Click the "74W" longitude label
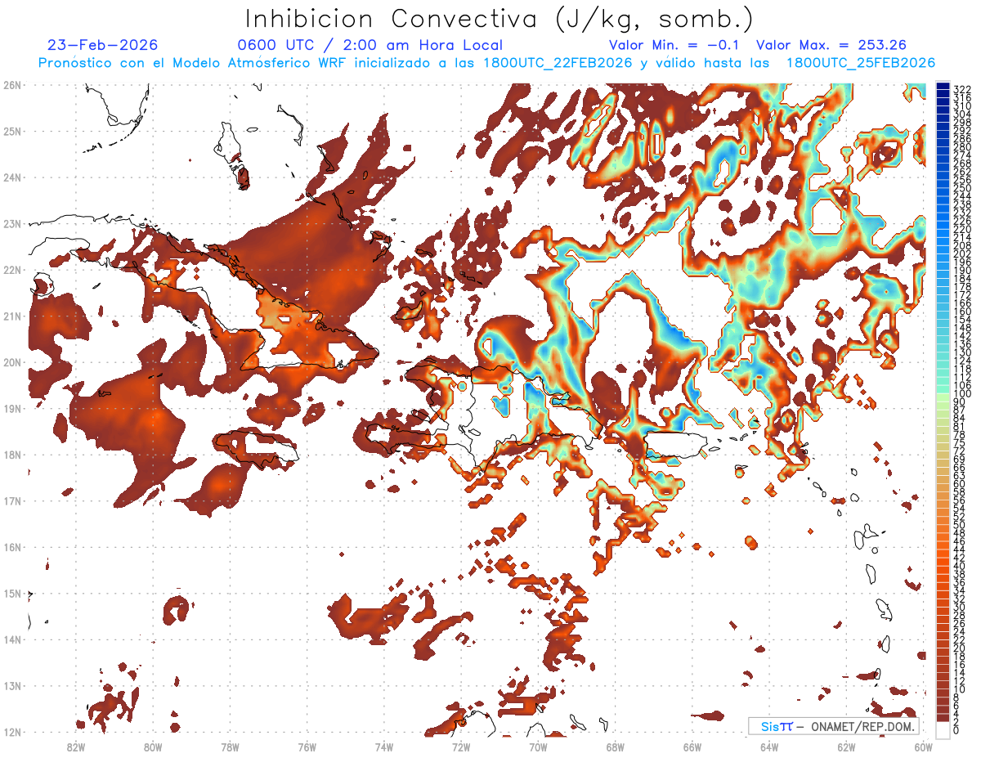981x758 pixels. 384,747
